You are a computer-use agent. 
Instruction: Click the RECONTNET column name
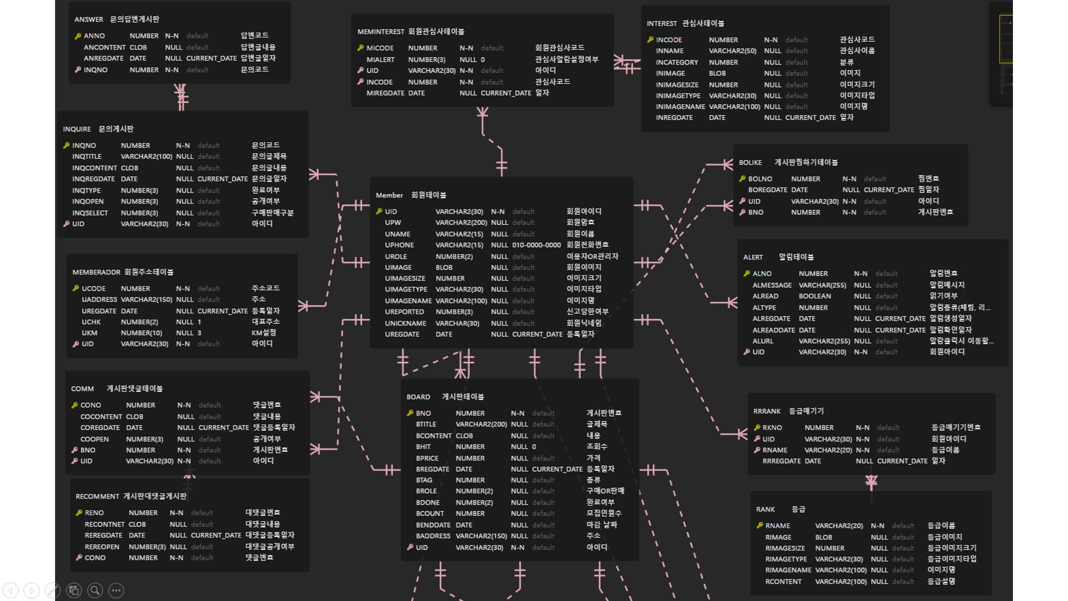(x=105, y=525)
